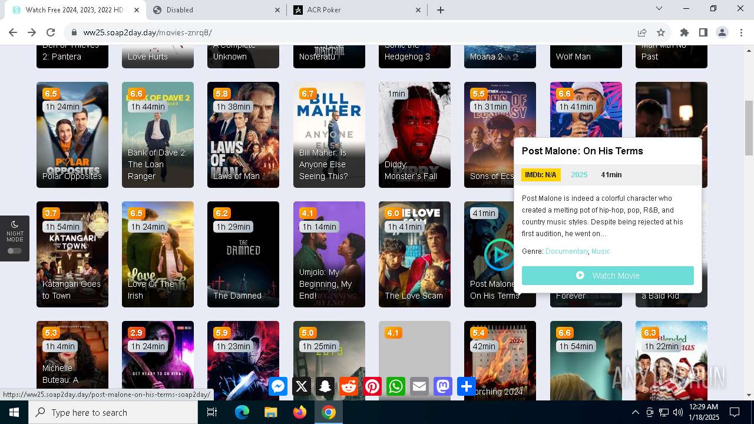The height and width of the screenshot is (424, 754).
Task: Open the 2025 year link
Action: tap(579, 175)
